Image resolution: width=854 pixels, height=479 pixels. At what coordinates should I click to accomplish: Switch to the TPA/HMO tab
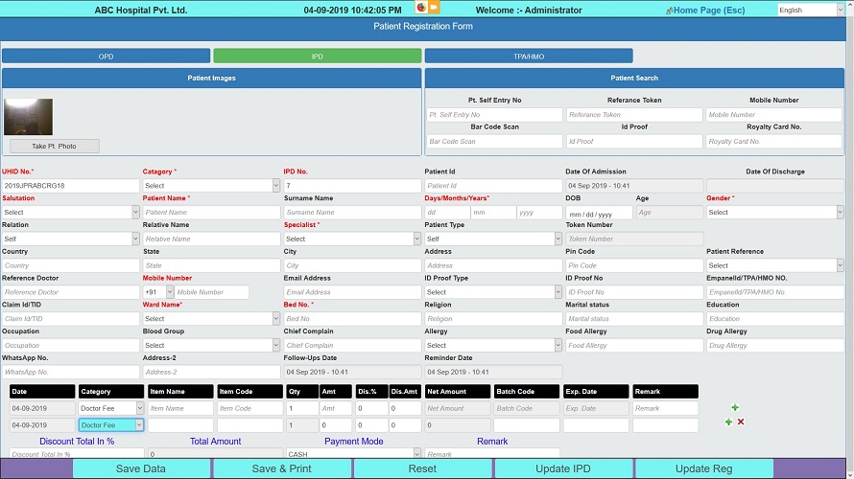[x=528, y=57]
